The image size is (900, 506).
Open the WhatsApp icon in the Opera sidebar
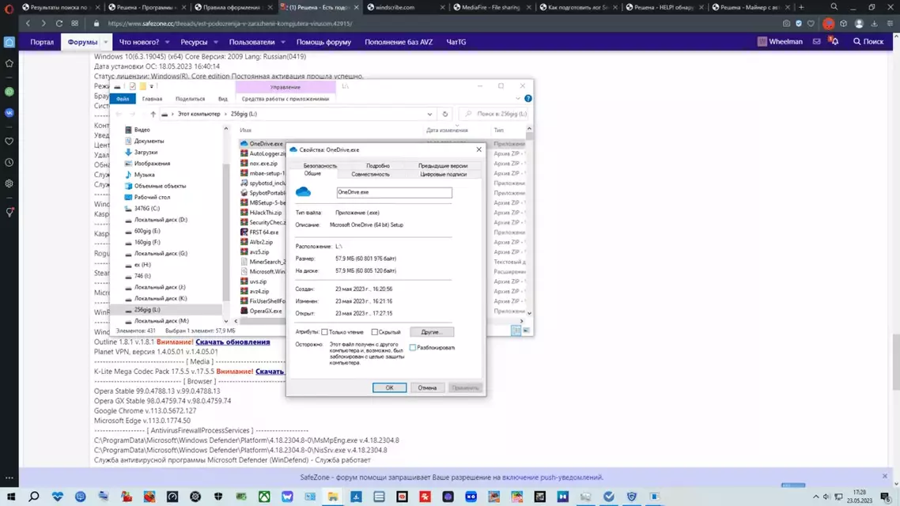(9, 91)
